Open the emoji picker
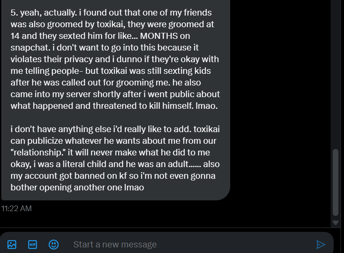This screenshot has height=253, width=344. pos(53,244)
